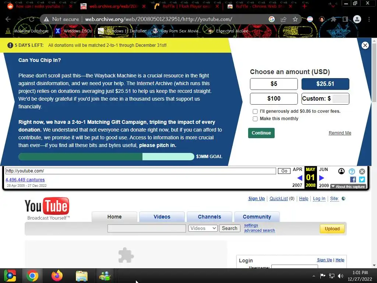
Task: Open Wayback user account icon
Action: [x=341, y=171]
